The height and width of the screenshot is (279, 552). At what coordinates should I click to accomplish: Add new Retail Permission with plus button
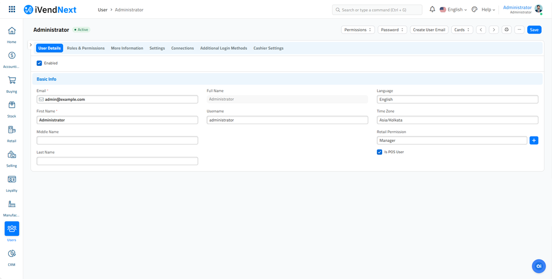(534, 140)
